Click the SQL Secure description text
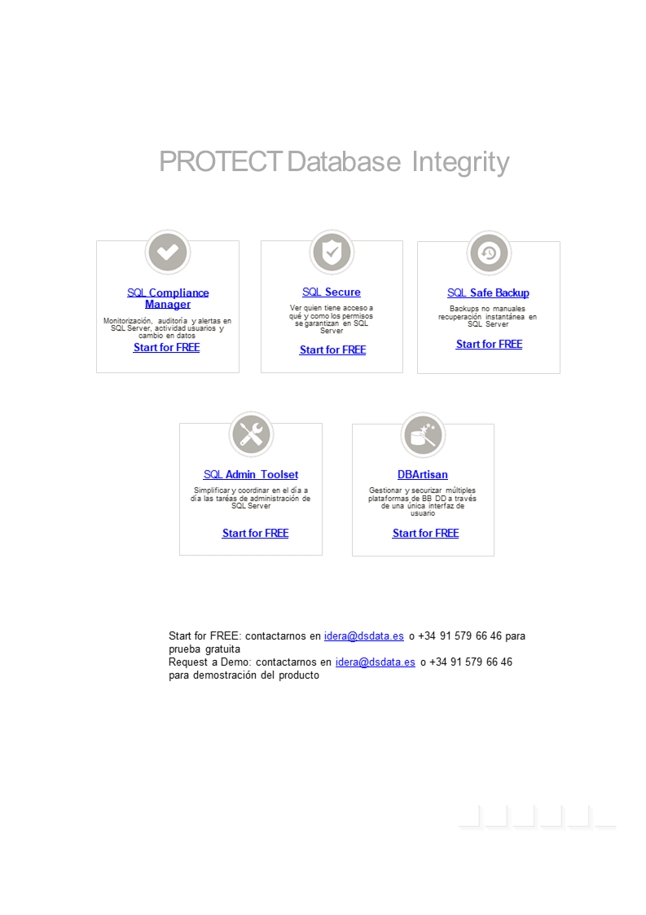The image size is (646, 915). click(x=332, y=319)
